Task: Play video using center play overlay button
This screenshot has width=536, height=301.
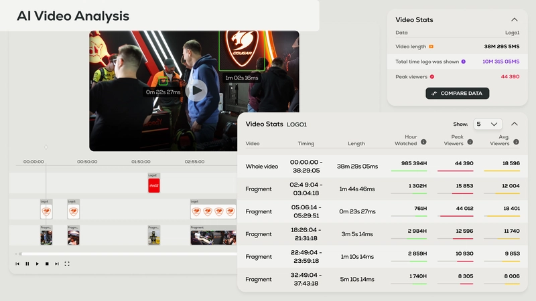Action: pos(197,90)
